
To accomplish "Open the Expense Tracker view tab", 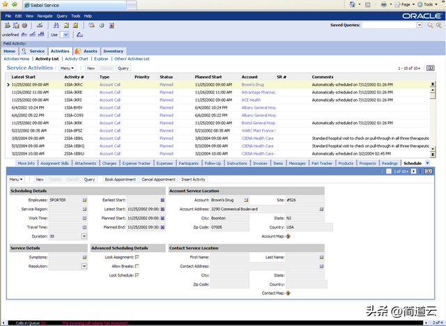I will click(x=137, y=164).
